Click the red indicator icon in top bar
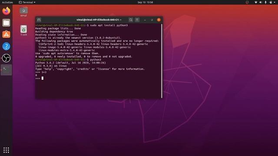The width and height of the screenshot is (278, 156). pyautogui.click(x=247, y=2)
